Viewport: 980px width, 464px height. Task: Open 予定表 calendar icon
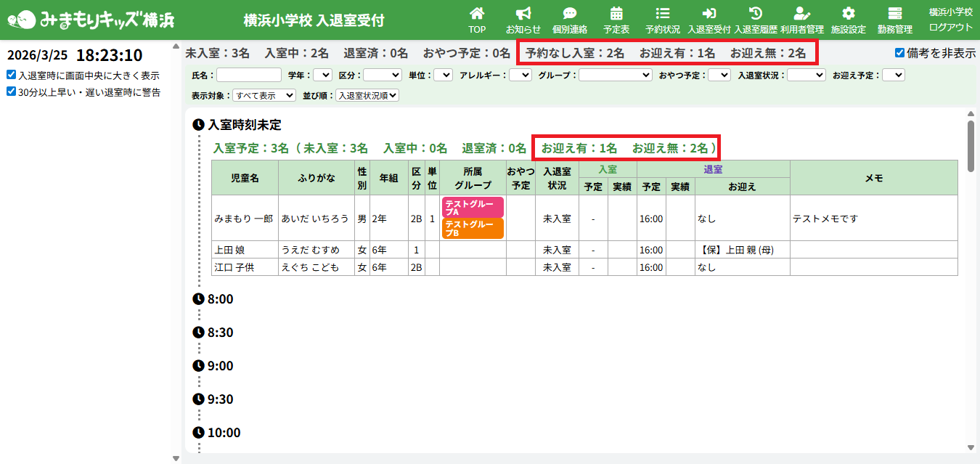(x=616, y=14)
